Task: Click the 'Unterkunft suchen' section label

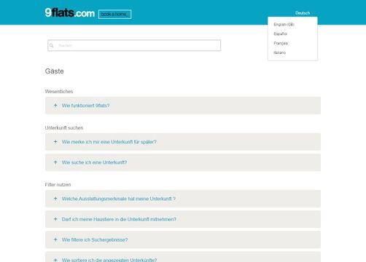Action: [64, 128]
